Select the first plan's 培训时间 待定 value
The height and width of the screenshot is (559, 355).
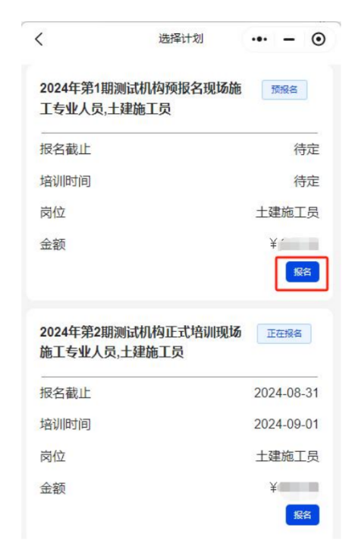click(x=306, y=181)
